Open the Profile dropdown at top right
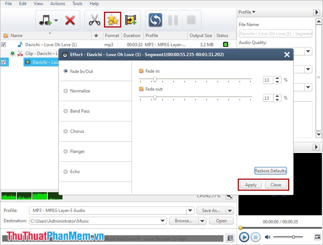 point(247,12)
